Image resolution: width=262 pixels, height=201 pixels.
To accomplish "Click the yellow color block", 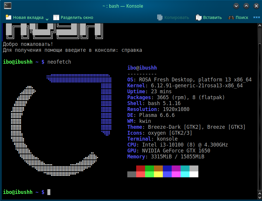I will 158,174.
